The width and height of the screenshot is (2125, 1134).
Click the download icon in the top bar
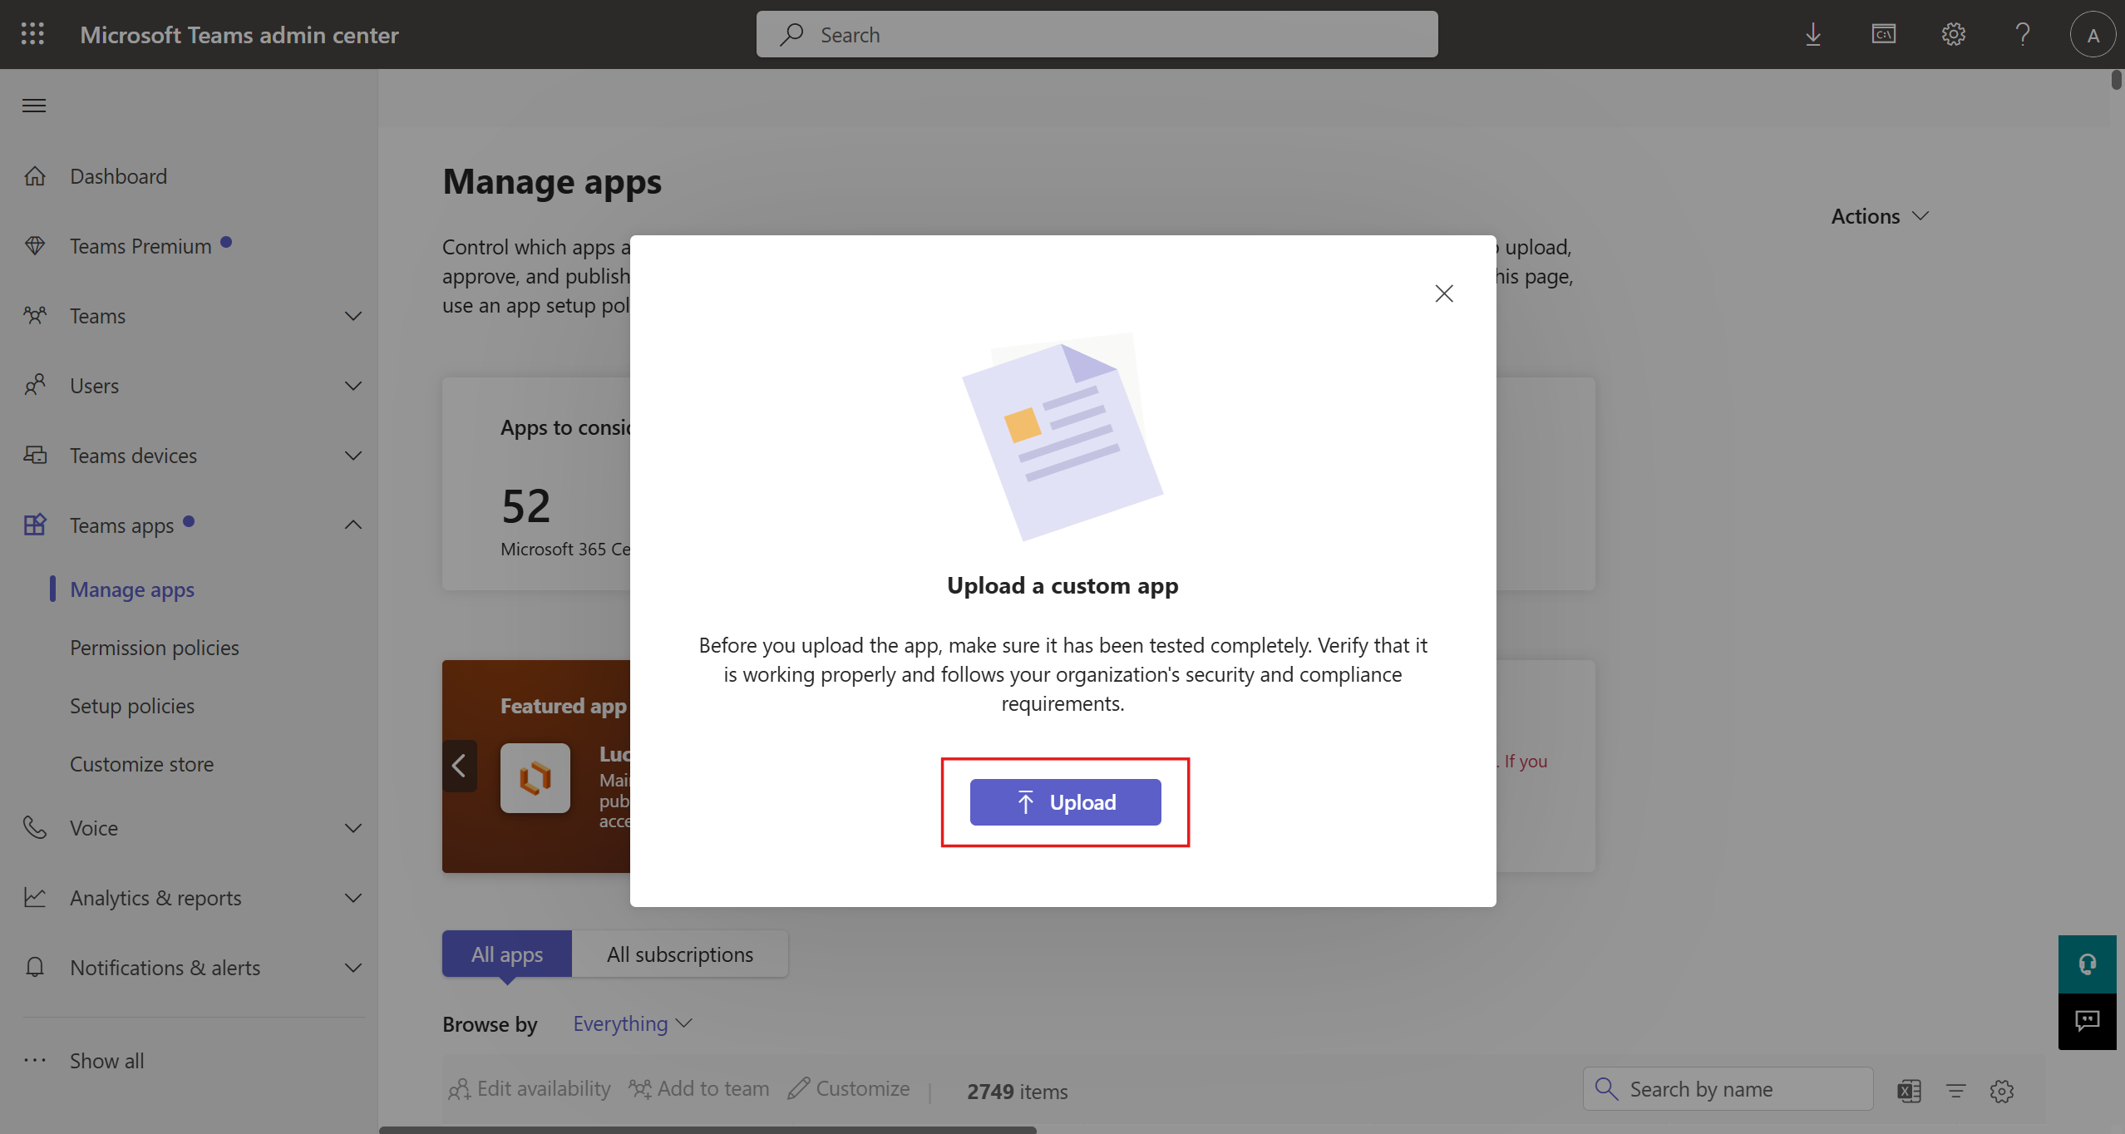pyautogui.click(x=1812, y=34)
